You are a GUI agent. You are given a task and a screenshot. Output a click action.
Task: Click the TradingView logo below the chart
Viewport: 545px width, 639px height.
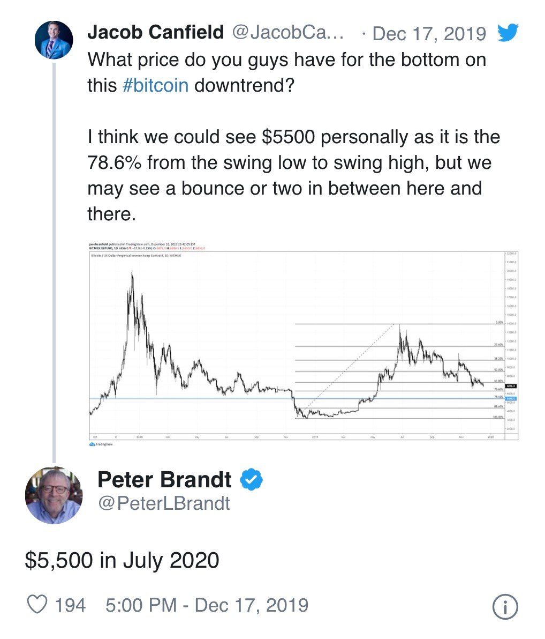[x=101, y=444]
